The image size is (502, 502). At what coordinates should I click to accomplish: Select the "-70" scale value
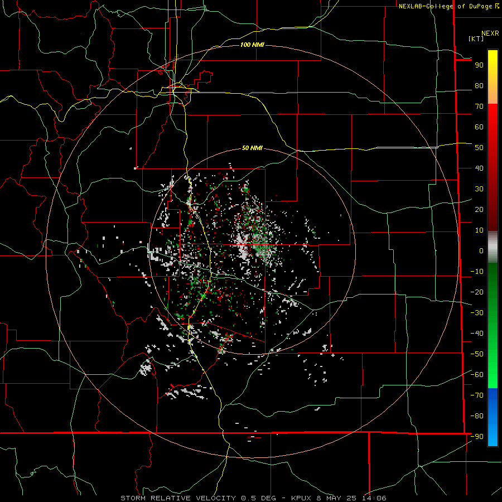477,395
